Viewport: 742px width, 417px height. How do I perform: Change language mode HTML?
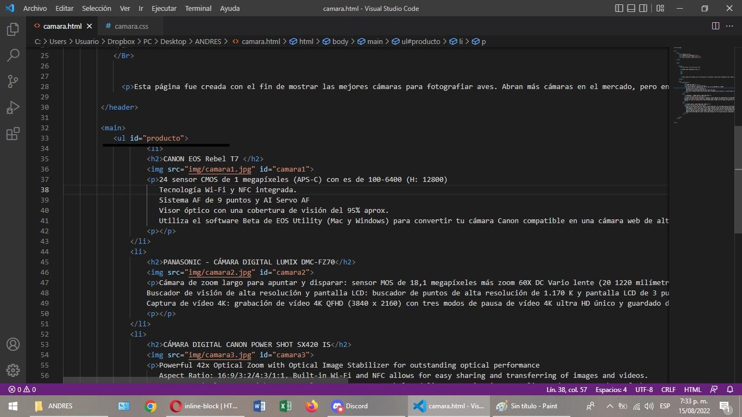coord(693,389)
